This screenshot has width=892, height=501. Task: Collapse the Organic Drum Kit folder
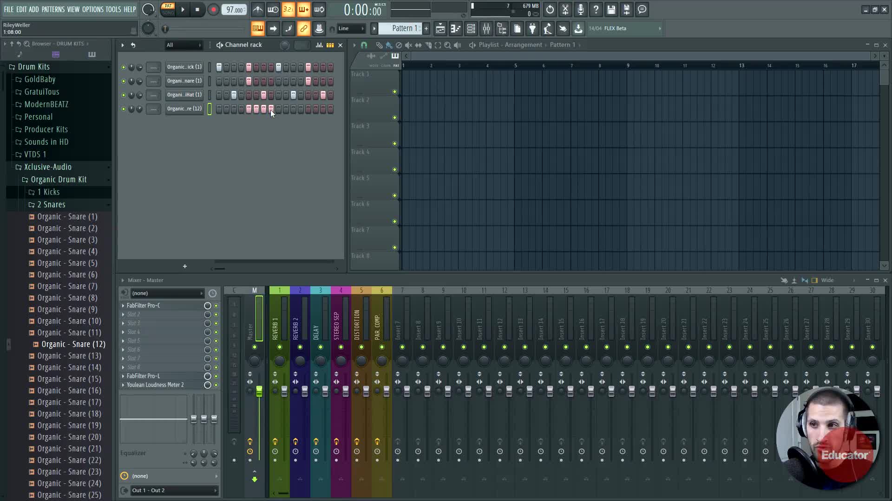[x=59, y=180]
